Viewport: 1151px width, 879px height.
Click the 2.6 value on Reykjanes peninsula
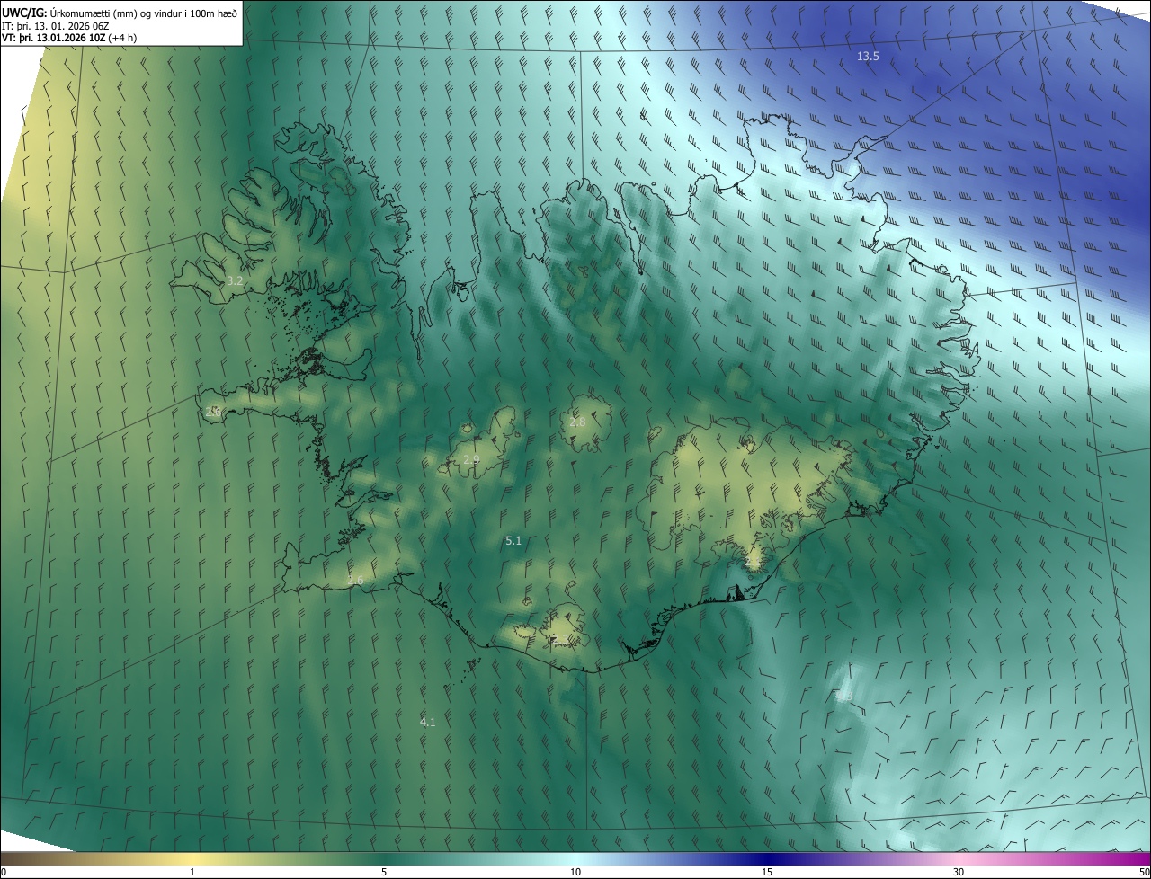(x=355, y=580)
